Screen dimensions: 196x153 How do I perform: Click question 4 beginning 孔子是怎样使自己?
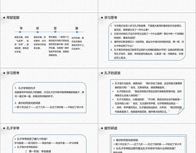147,54
